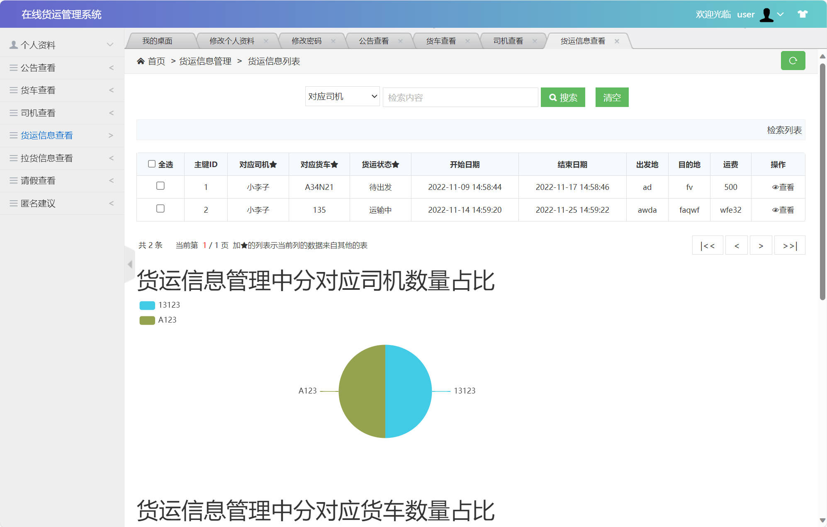Screen dimensions: 827x527
Task: Check the checkbox for record ID 1
Action: (x=161, y=186)
